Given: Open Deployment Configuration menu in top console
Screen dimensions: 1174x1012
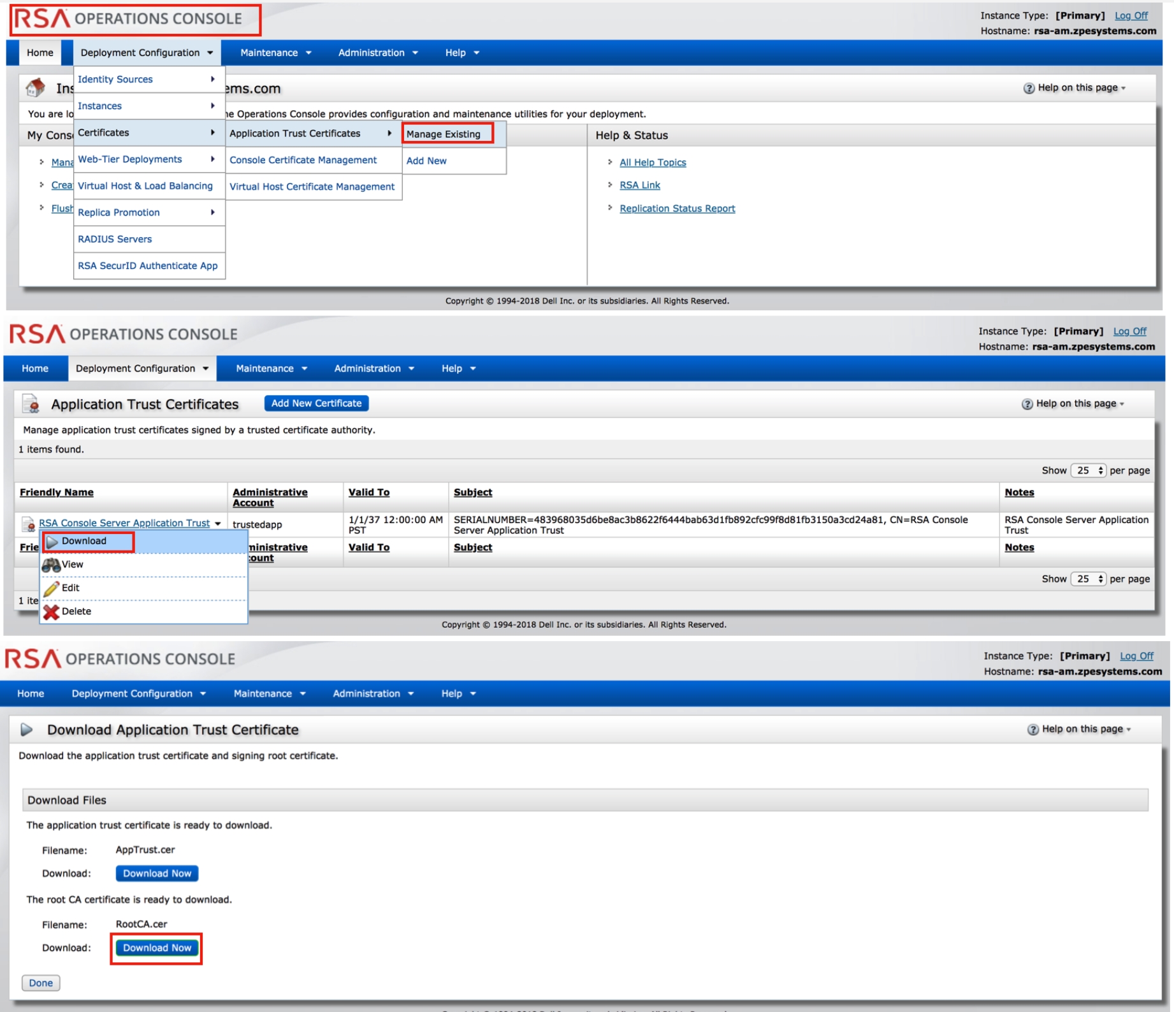Looking at the screenshot, I should point(147,53).
